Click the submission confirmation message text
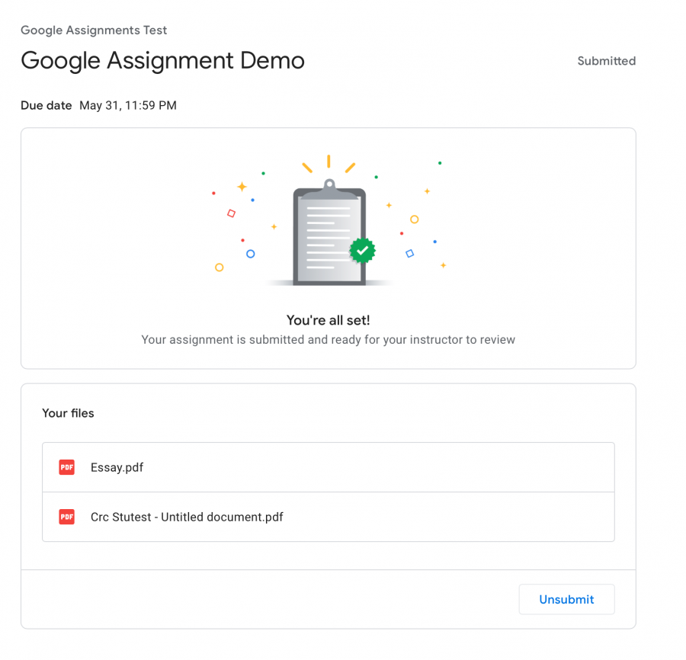Image resolution: width=686 pixels, height=660 pixels. (328, 340)
